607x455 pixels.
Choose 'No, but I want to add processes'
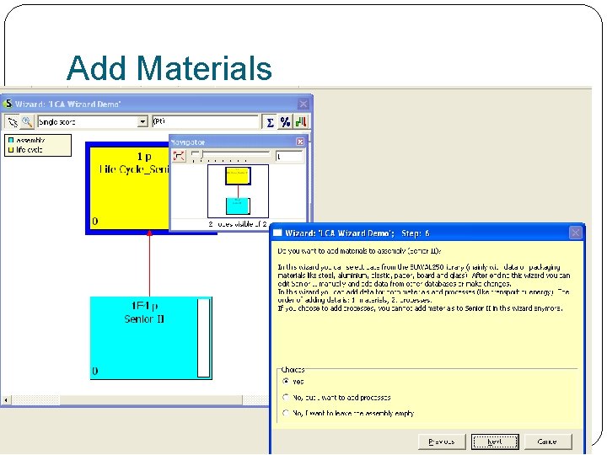286,397
